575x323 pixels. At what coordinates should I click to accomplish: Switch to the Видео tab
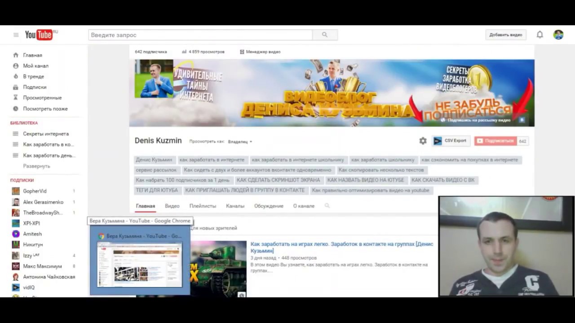[172, 206]
